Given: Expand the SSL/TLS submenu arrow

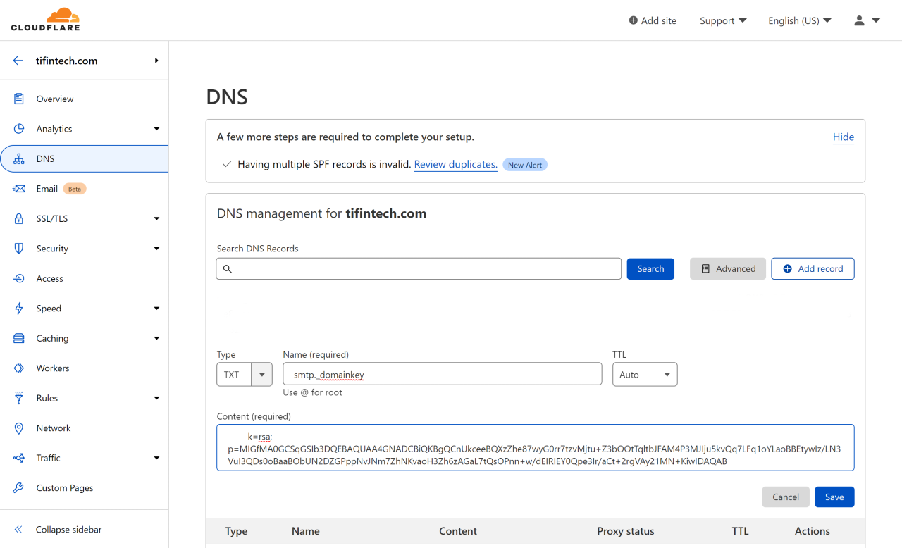Looking at the screenshot, I should [156, 219].
